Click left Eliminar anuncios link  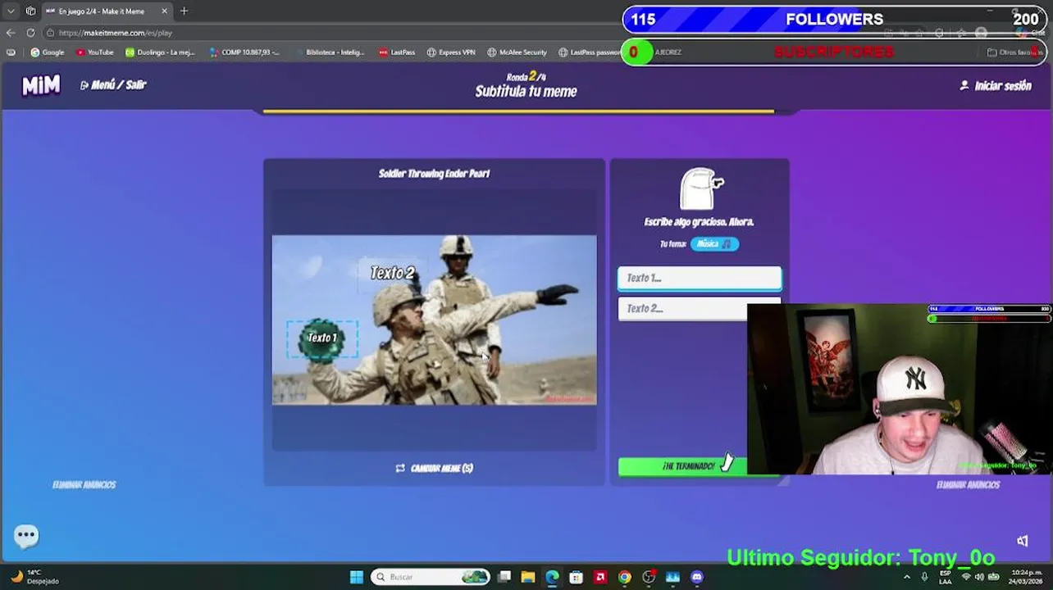pos(84,484)
